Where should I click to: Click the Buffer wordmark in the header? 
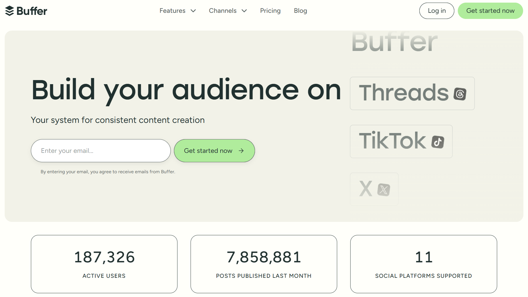32,11
